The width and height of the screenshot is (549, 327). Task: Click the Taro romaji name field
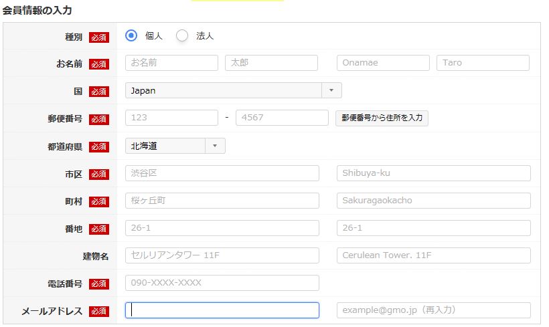483,63
